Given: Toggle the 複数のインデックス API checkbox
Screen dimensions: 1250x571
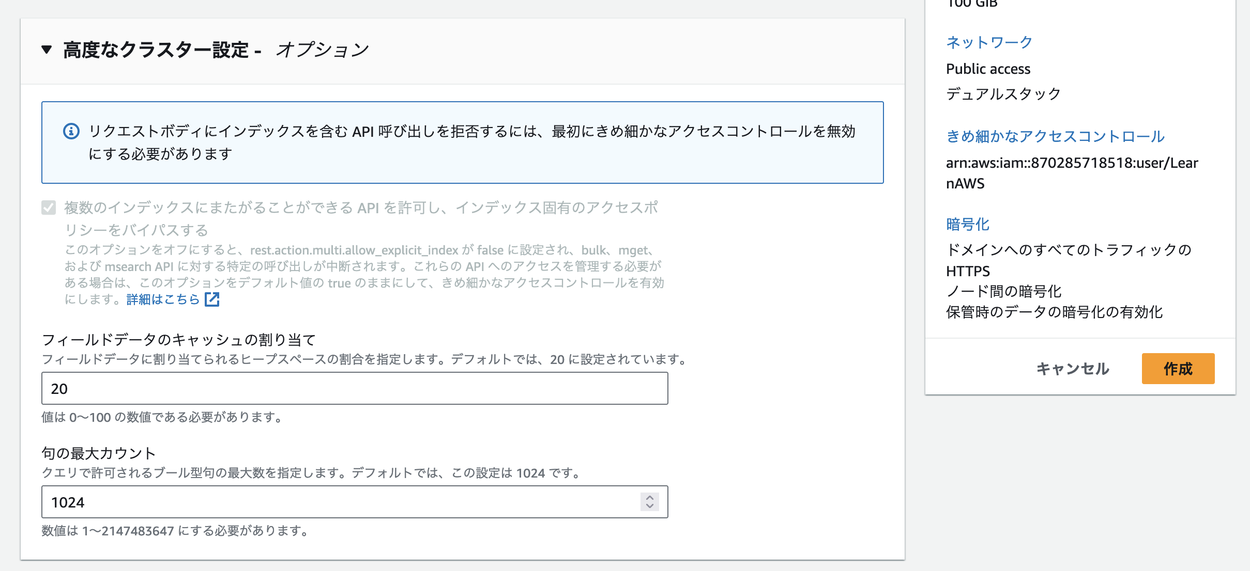Looking at the screenshot, I should click(49, 208).
